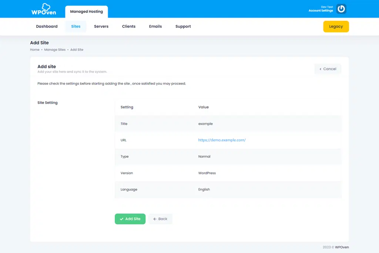Click the yellow Legacy button
This screenshot has width=379, height=253.
[336, 27]
